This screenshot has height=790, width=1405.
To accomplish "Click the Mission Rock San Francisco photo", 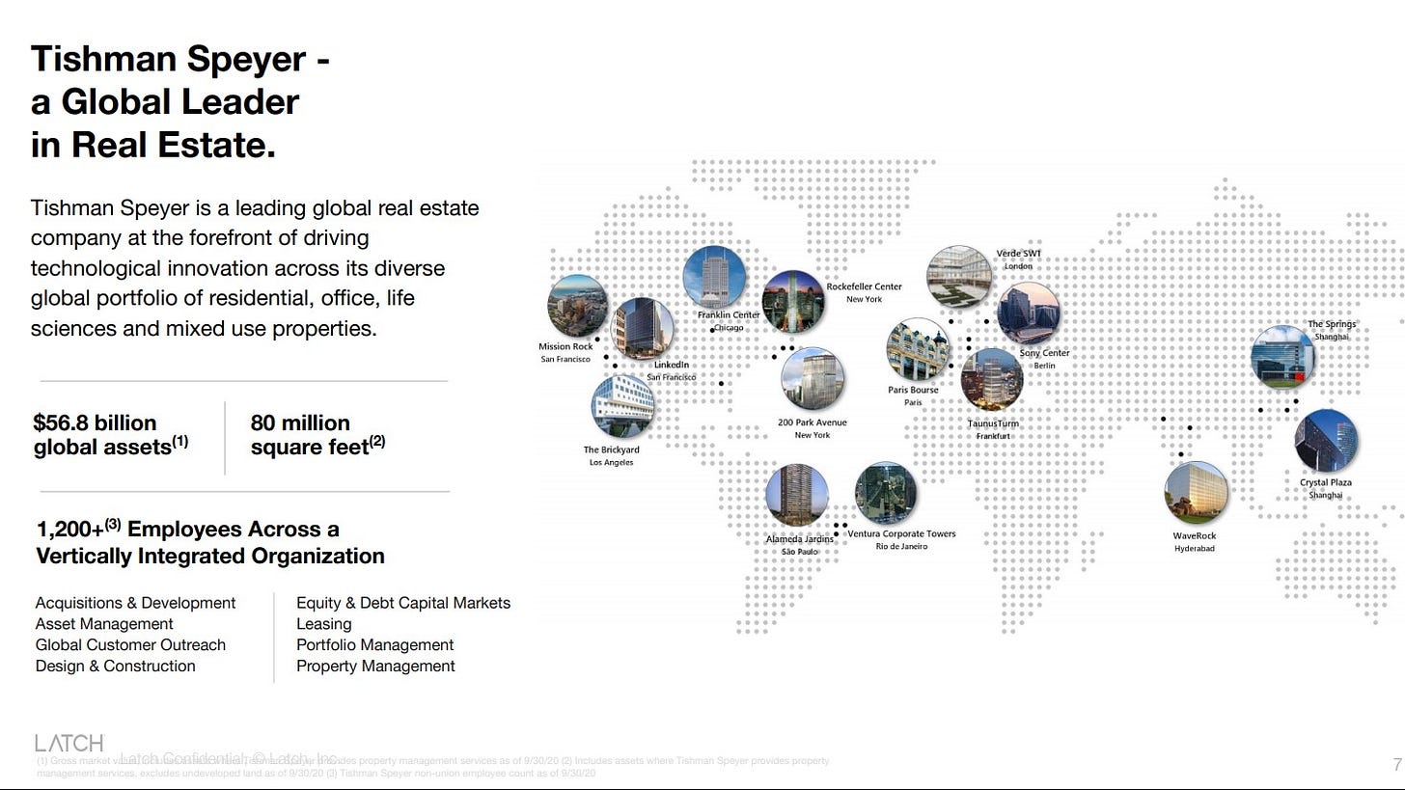I will [577, 306].
